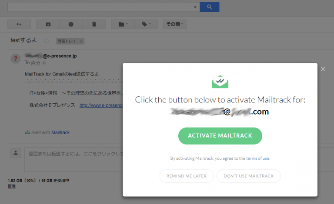This screenshot has height=204, width=334.
Task: Open the labels tag dropdown
Action: 146,24
